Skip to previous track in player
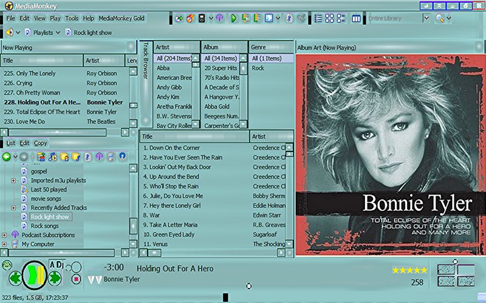Image resolution: width=486 pixels, height=303 pixels. point(15,278)
